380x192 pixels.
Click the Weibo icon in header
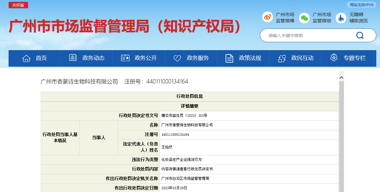pos(268,17)
